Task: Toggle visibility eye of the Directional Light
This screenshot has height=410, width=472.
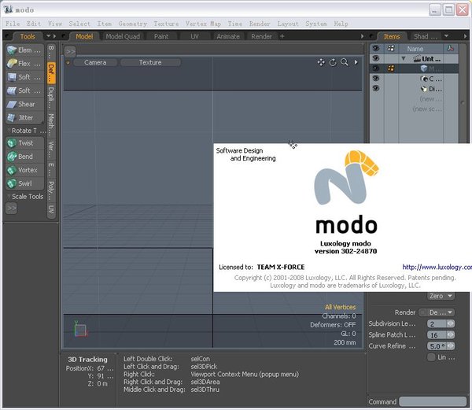Action: tap(376, 88)
